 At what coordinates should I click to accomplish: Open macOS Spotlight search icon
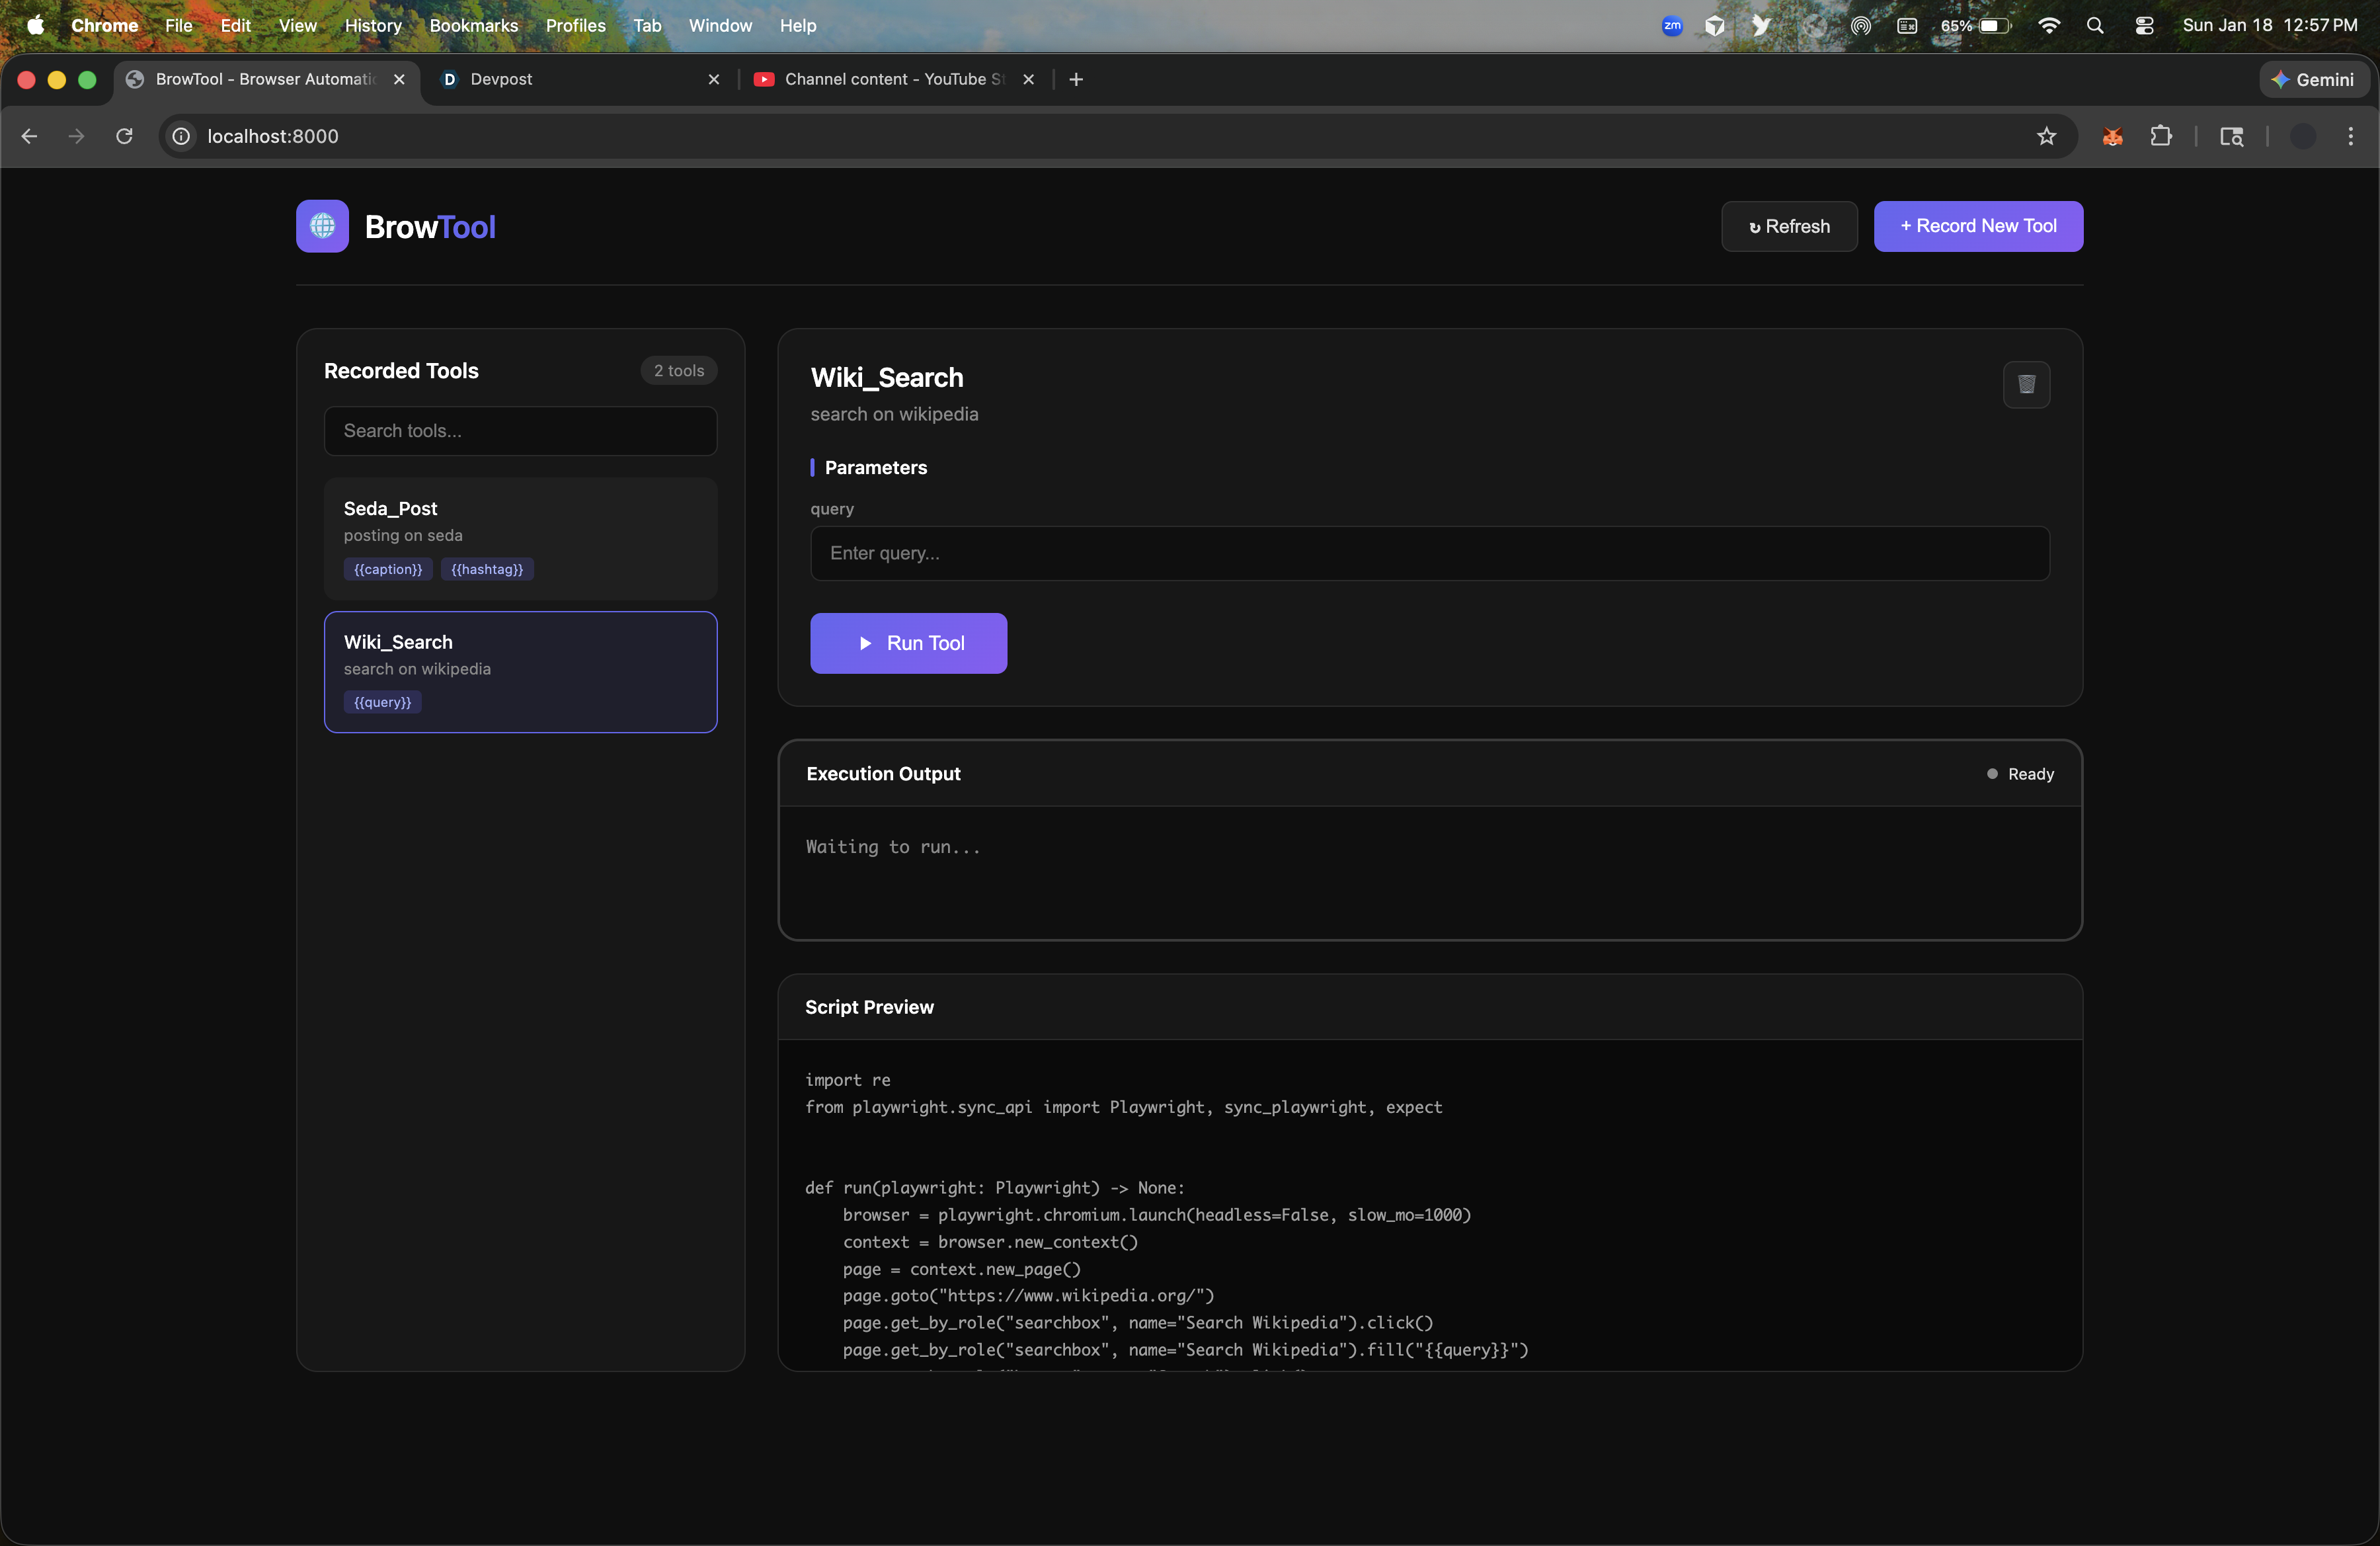(2095, 26)
